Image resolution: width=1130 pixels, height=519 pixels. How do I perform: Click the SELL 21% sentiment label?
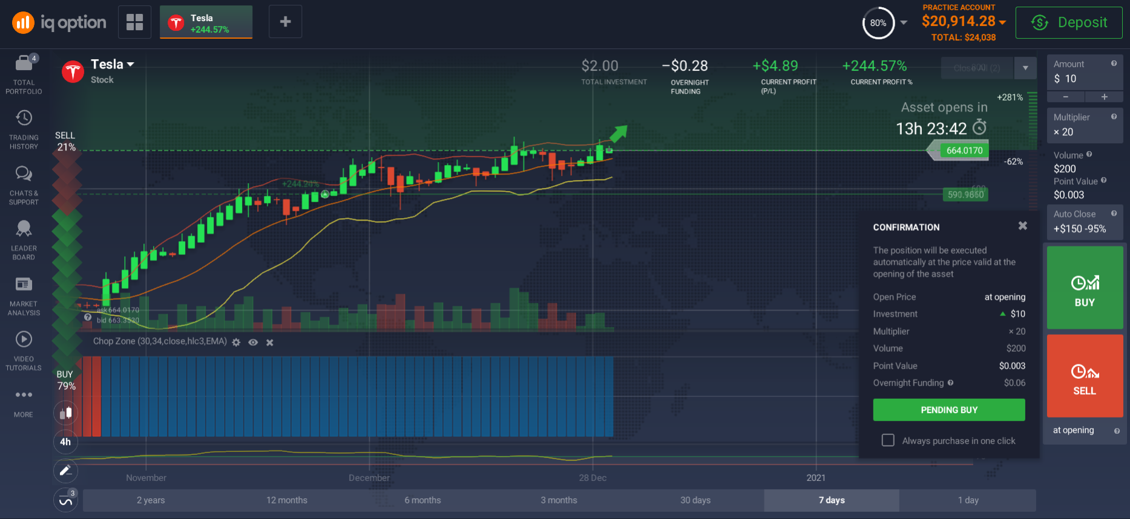point(65,141)
